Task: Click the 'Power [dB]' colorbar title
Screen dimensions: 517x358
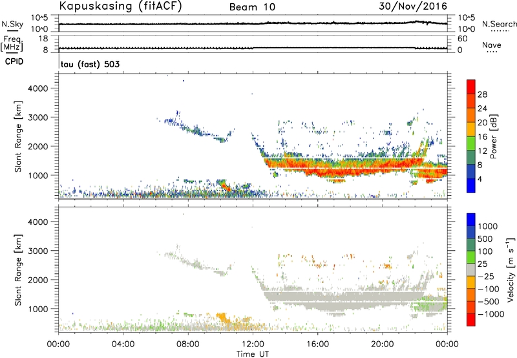Action: click(x=493, y=136)
